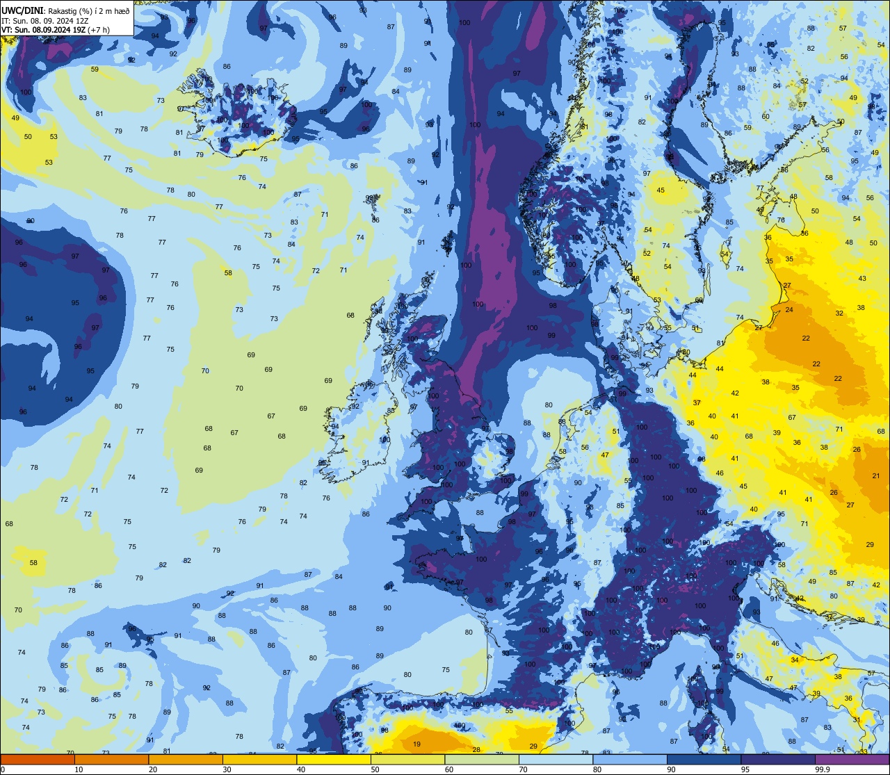
Task: Pick the darkest orange legend segment below 10
Action: coord(38,759)
